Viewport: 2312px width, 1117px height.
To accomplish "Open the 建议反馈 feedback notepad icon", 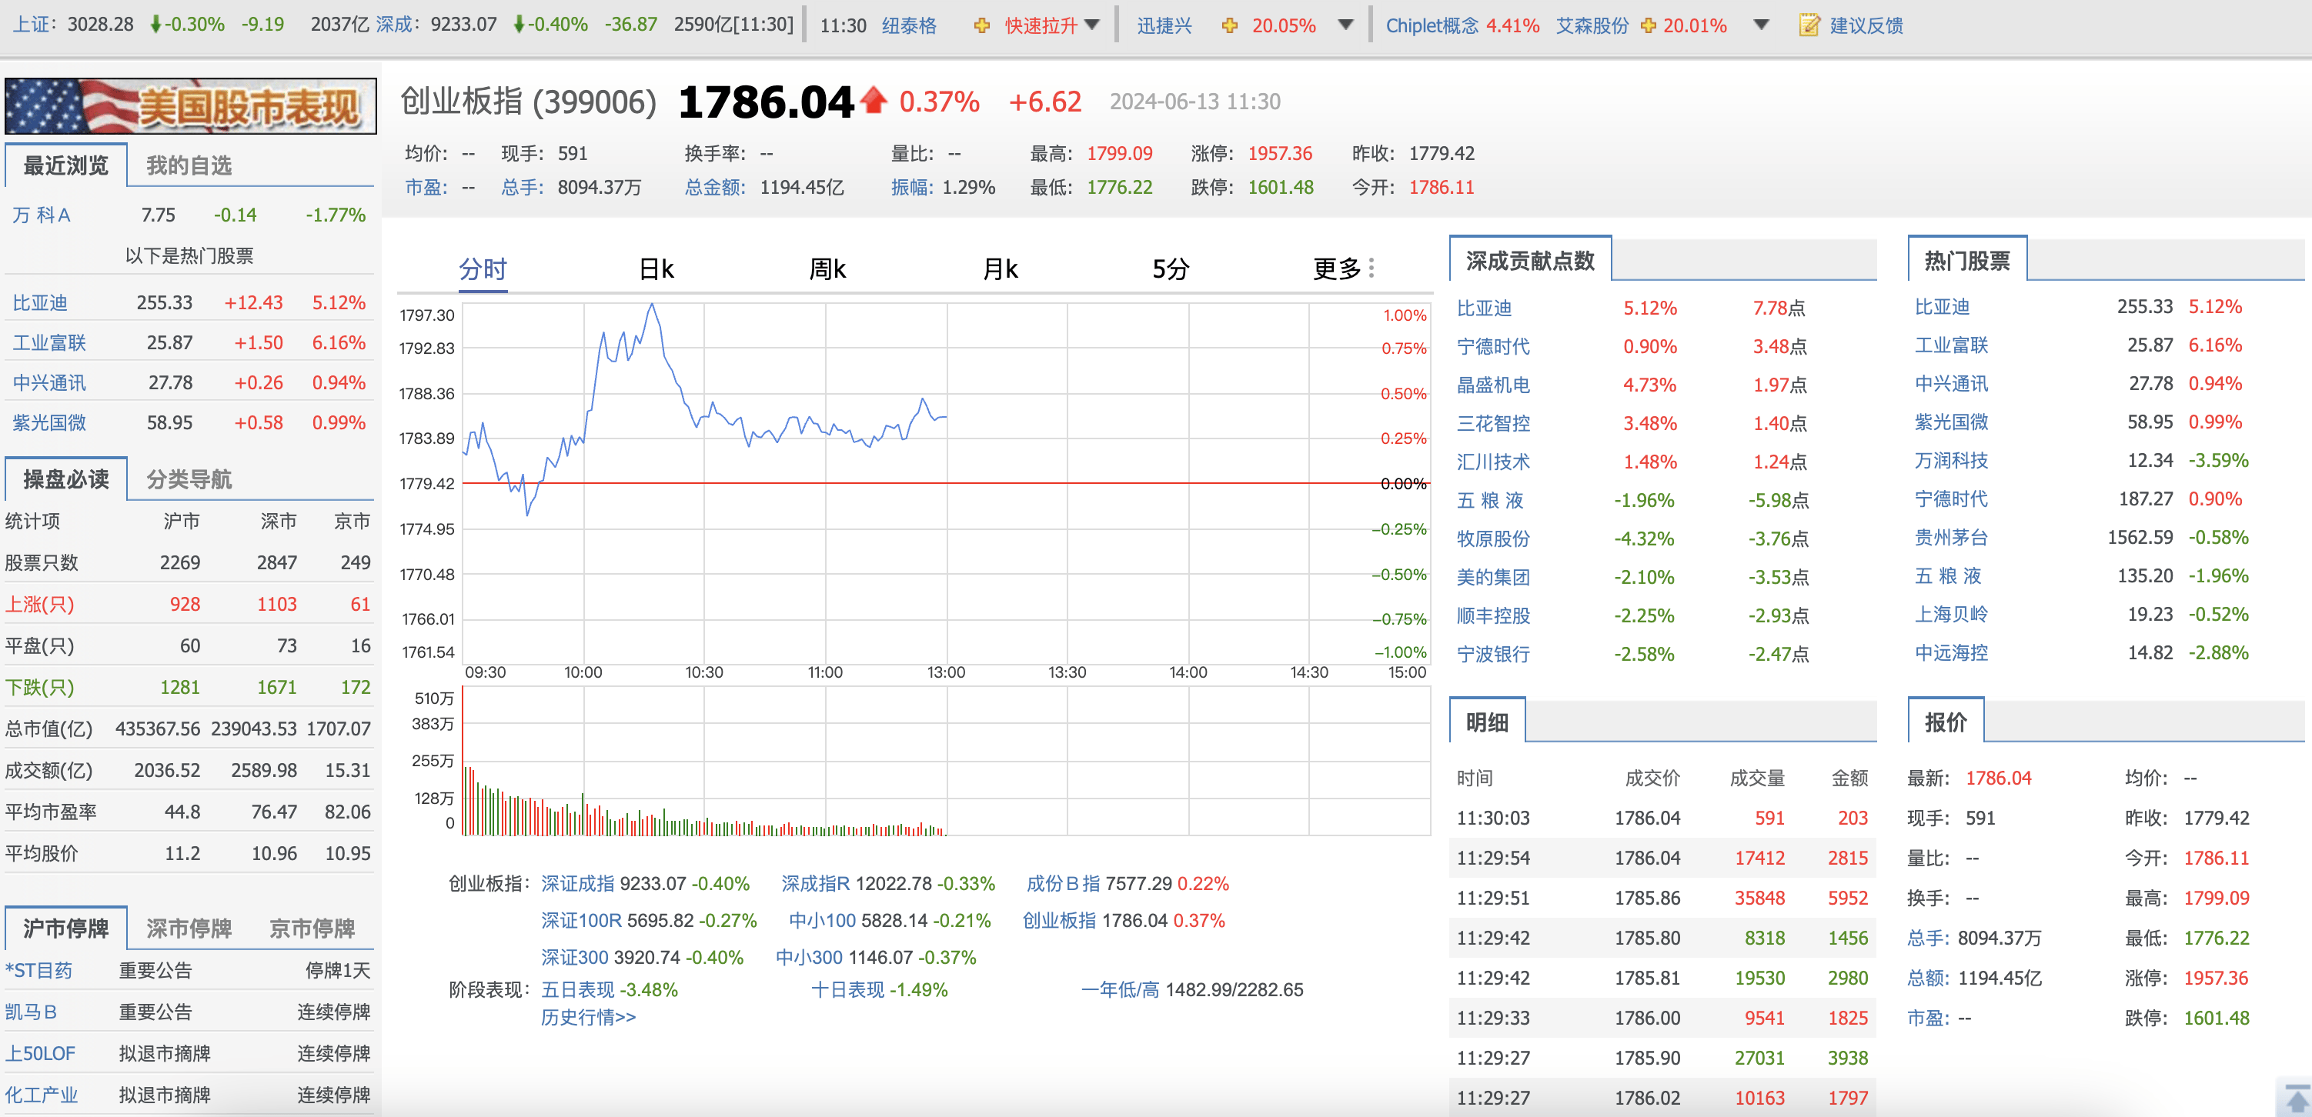I will pos(1810,24).
